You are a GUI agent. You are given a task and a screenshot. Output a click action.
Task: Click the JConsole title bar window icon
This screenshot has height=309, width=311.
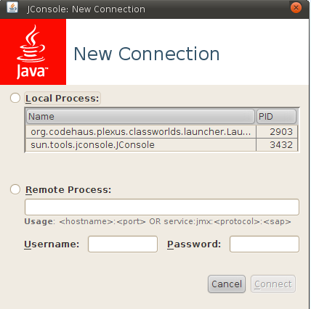pyautogui.click(x=12, y=7)
